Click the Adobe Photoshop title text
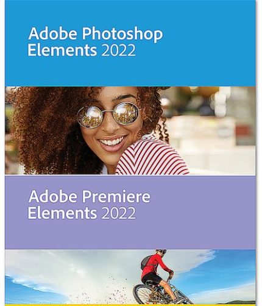This screenshot has width=262, height=306. point(96,34)
